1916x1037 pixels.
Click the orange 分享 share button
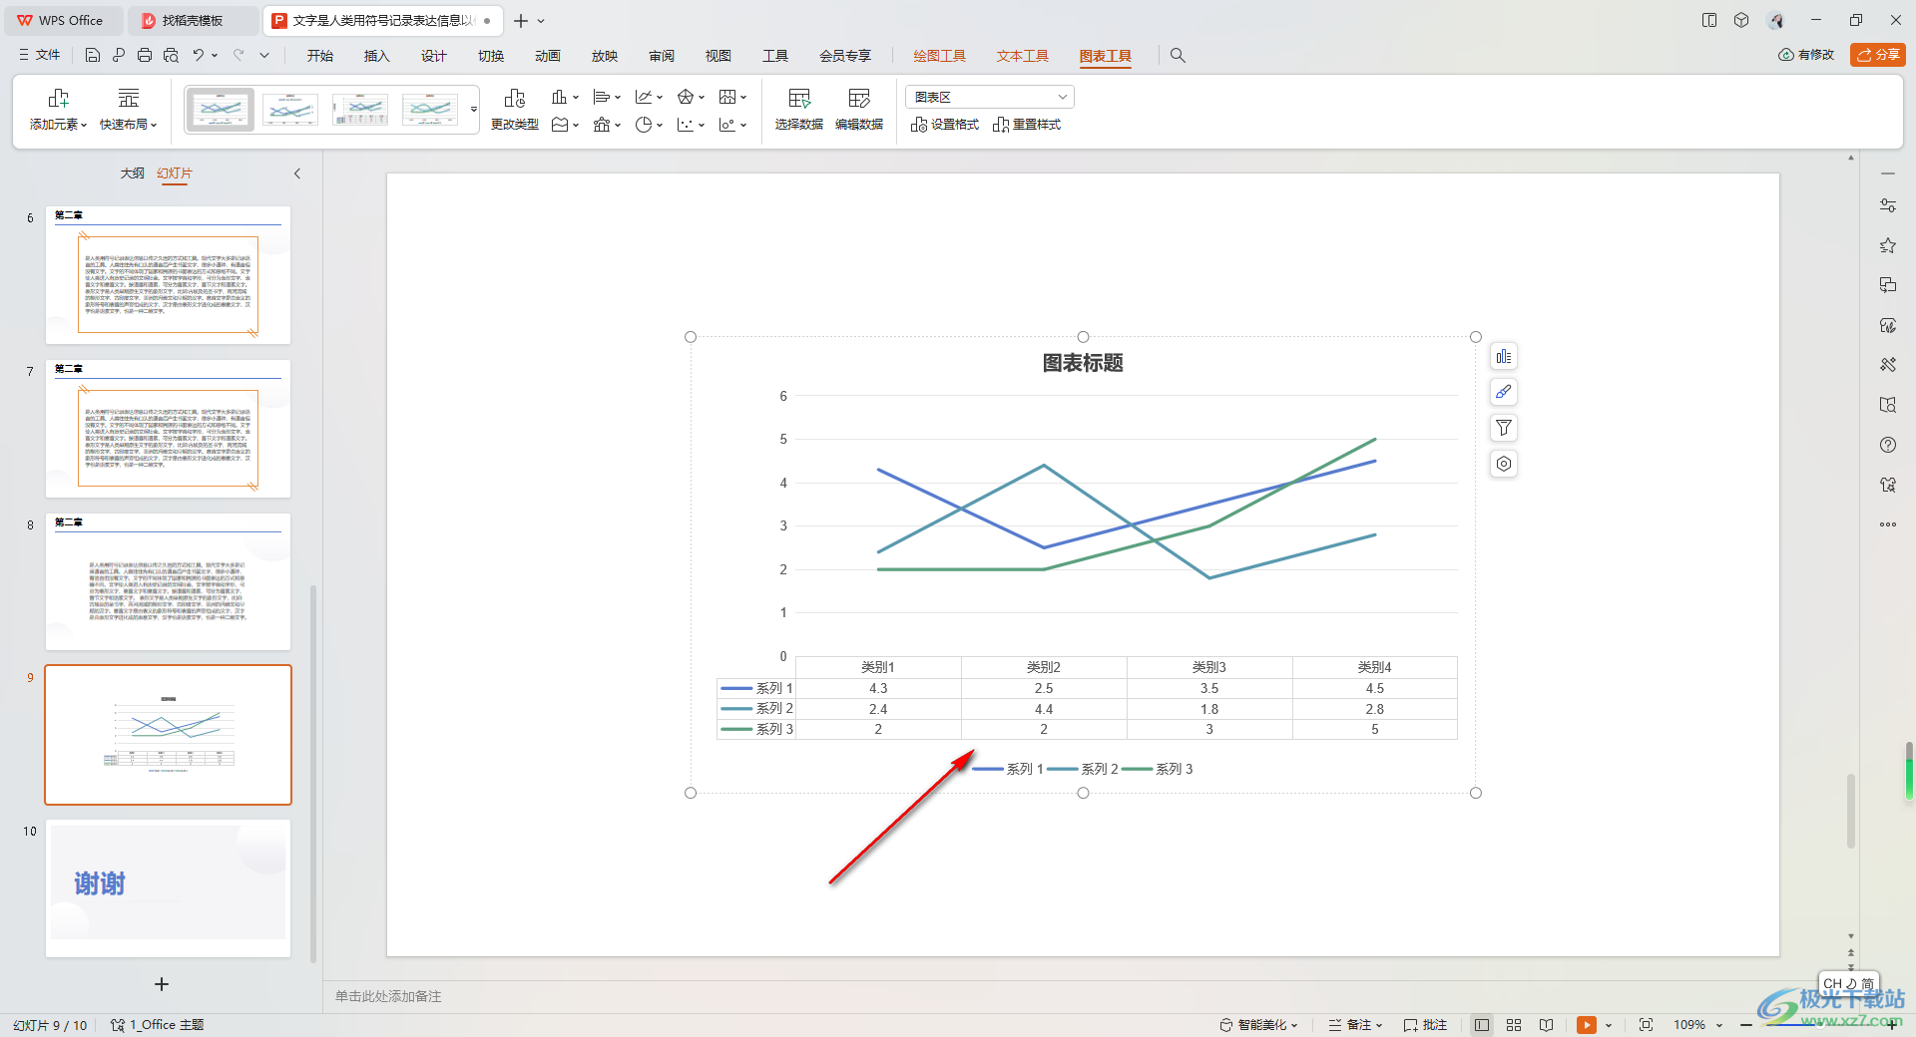1878,55
